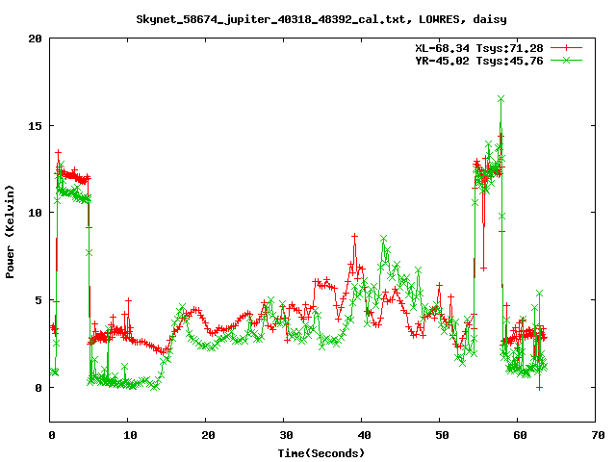The width and height of the screenshot is (616, 462).
Task: Click the plot title Skynet_58674_jupiter filename
Action: (x=321, y=19)
